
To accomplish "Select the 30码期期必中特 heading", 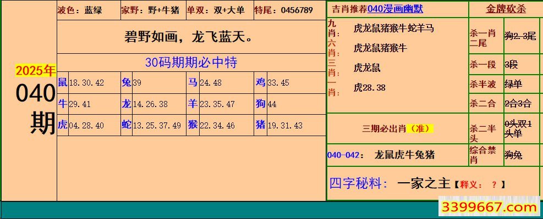I will point(191,63).
